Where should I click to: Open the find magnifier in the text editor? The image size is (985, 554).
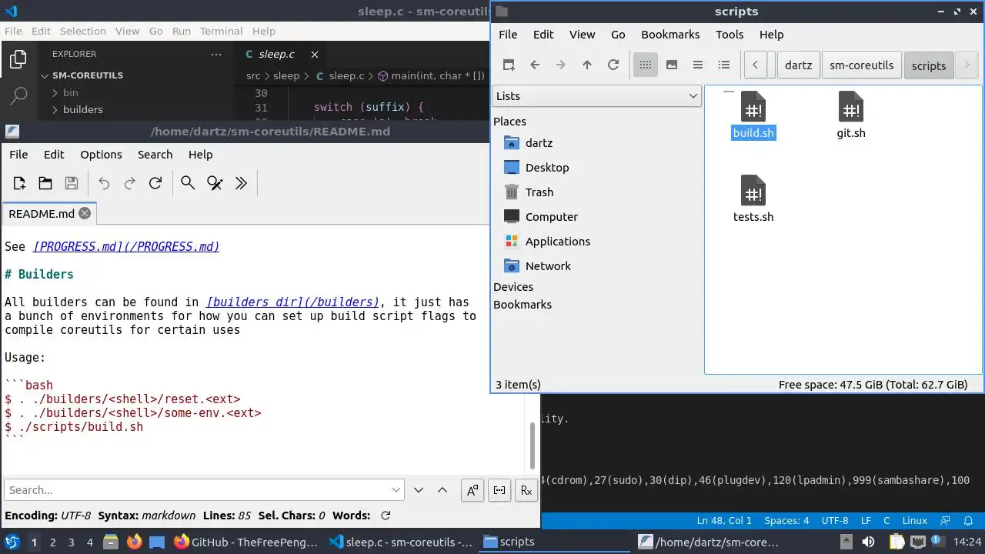tap(188, 183)
